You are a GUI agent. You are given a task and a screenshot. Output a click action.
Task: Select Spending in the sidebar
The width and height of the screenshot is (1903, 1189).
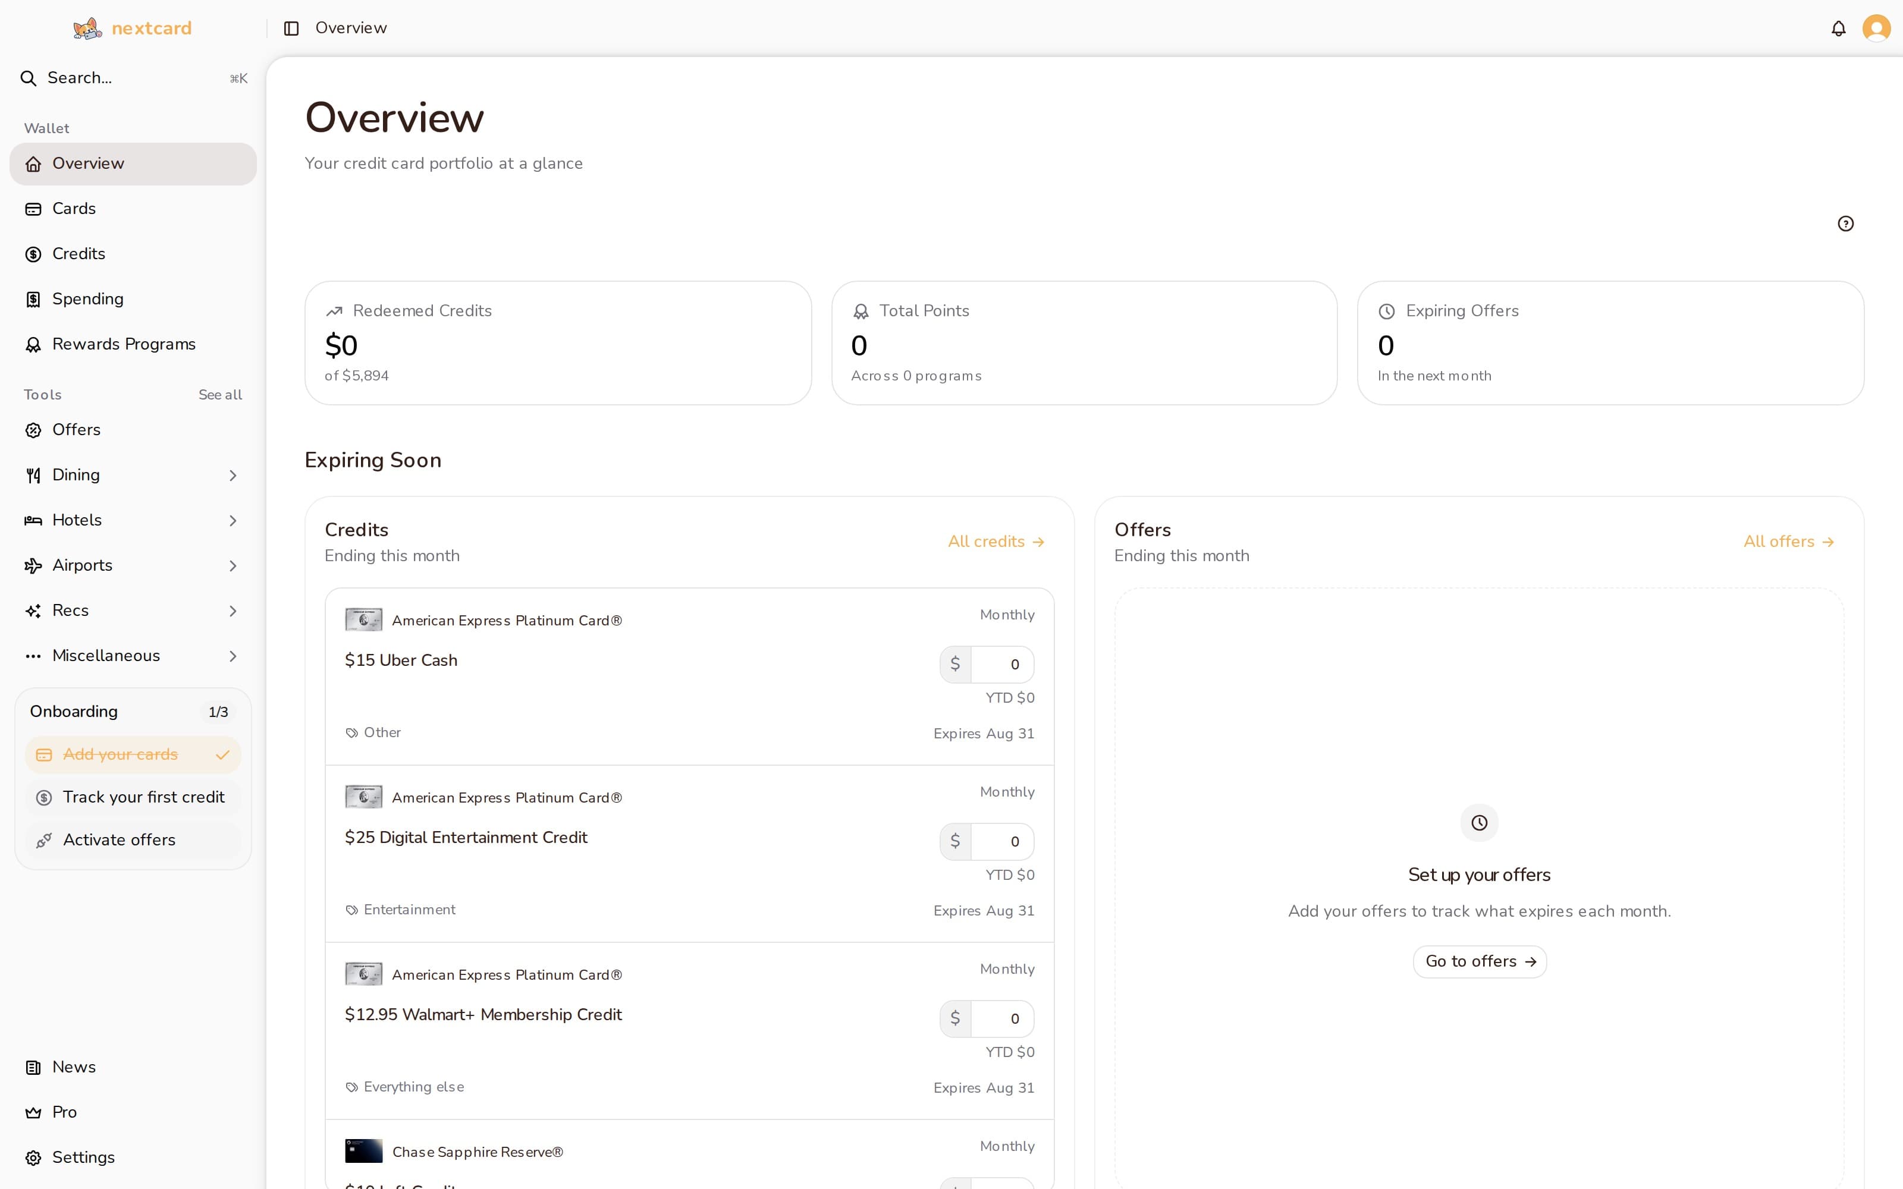[x=133, y=300]
